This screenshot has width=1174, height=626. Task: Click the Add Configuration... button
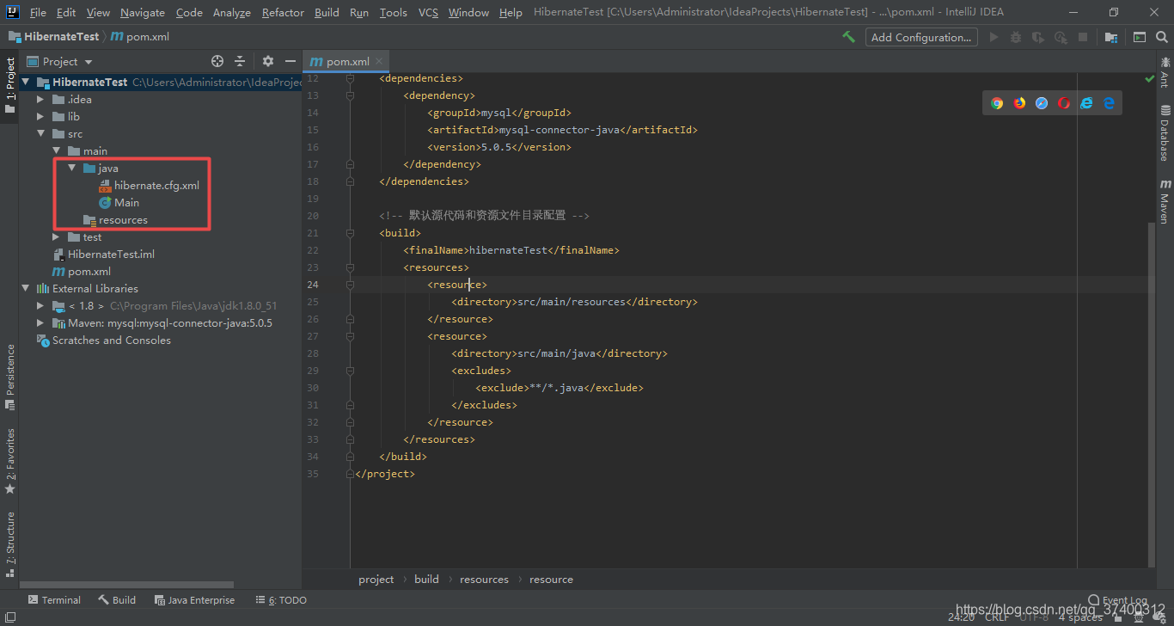(x=921, y=37)
